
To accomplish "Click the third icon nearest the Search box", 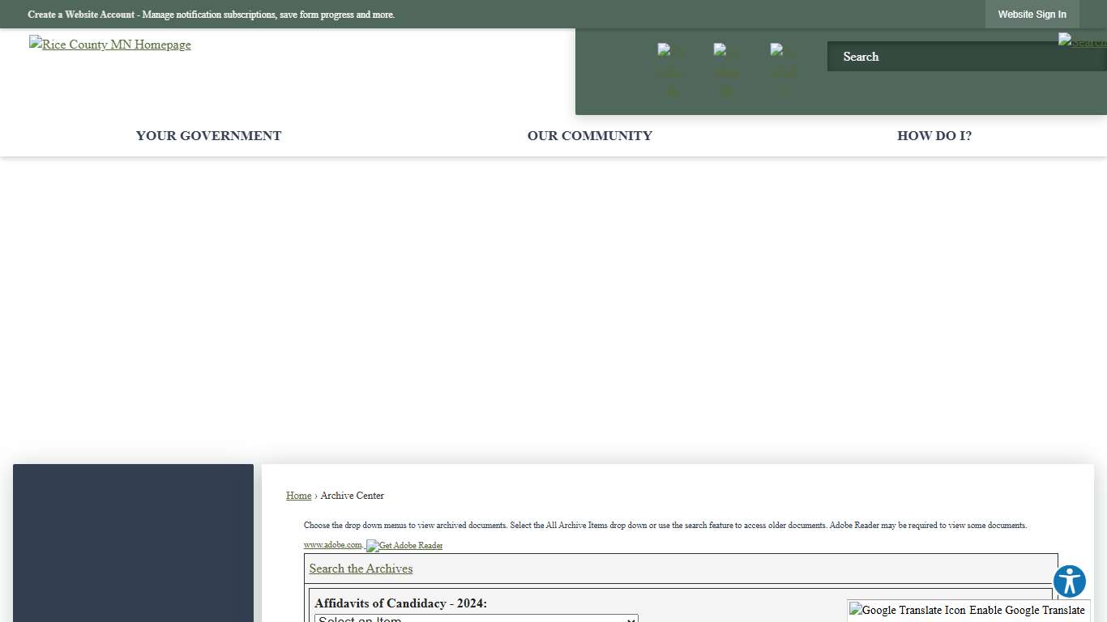I will [783, 70].
